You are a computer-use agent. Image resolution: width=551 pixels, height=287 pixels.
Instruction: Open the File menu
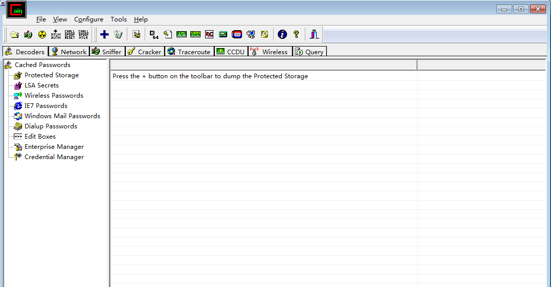tap(41, 19)
